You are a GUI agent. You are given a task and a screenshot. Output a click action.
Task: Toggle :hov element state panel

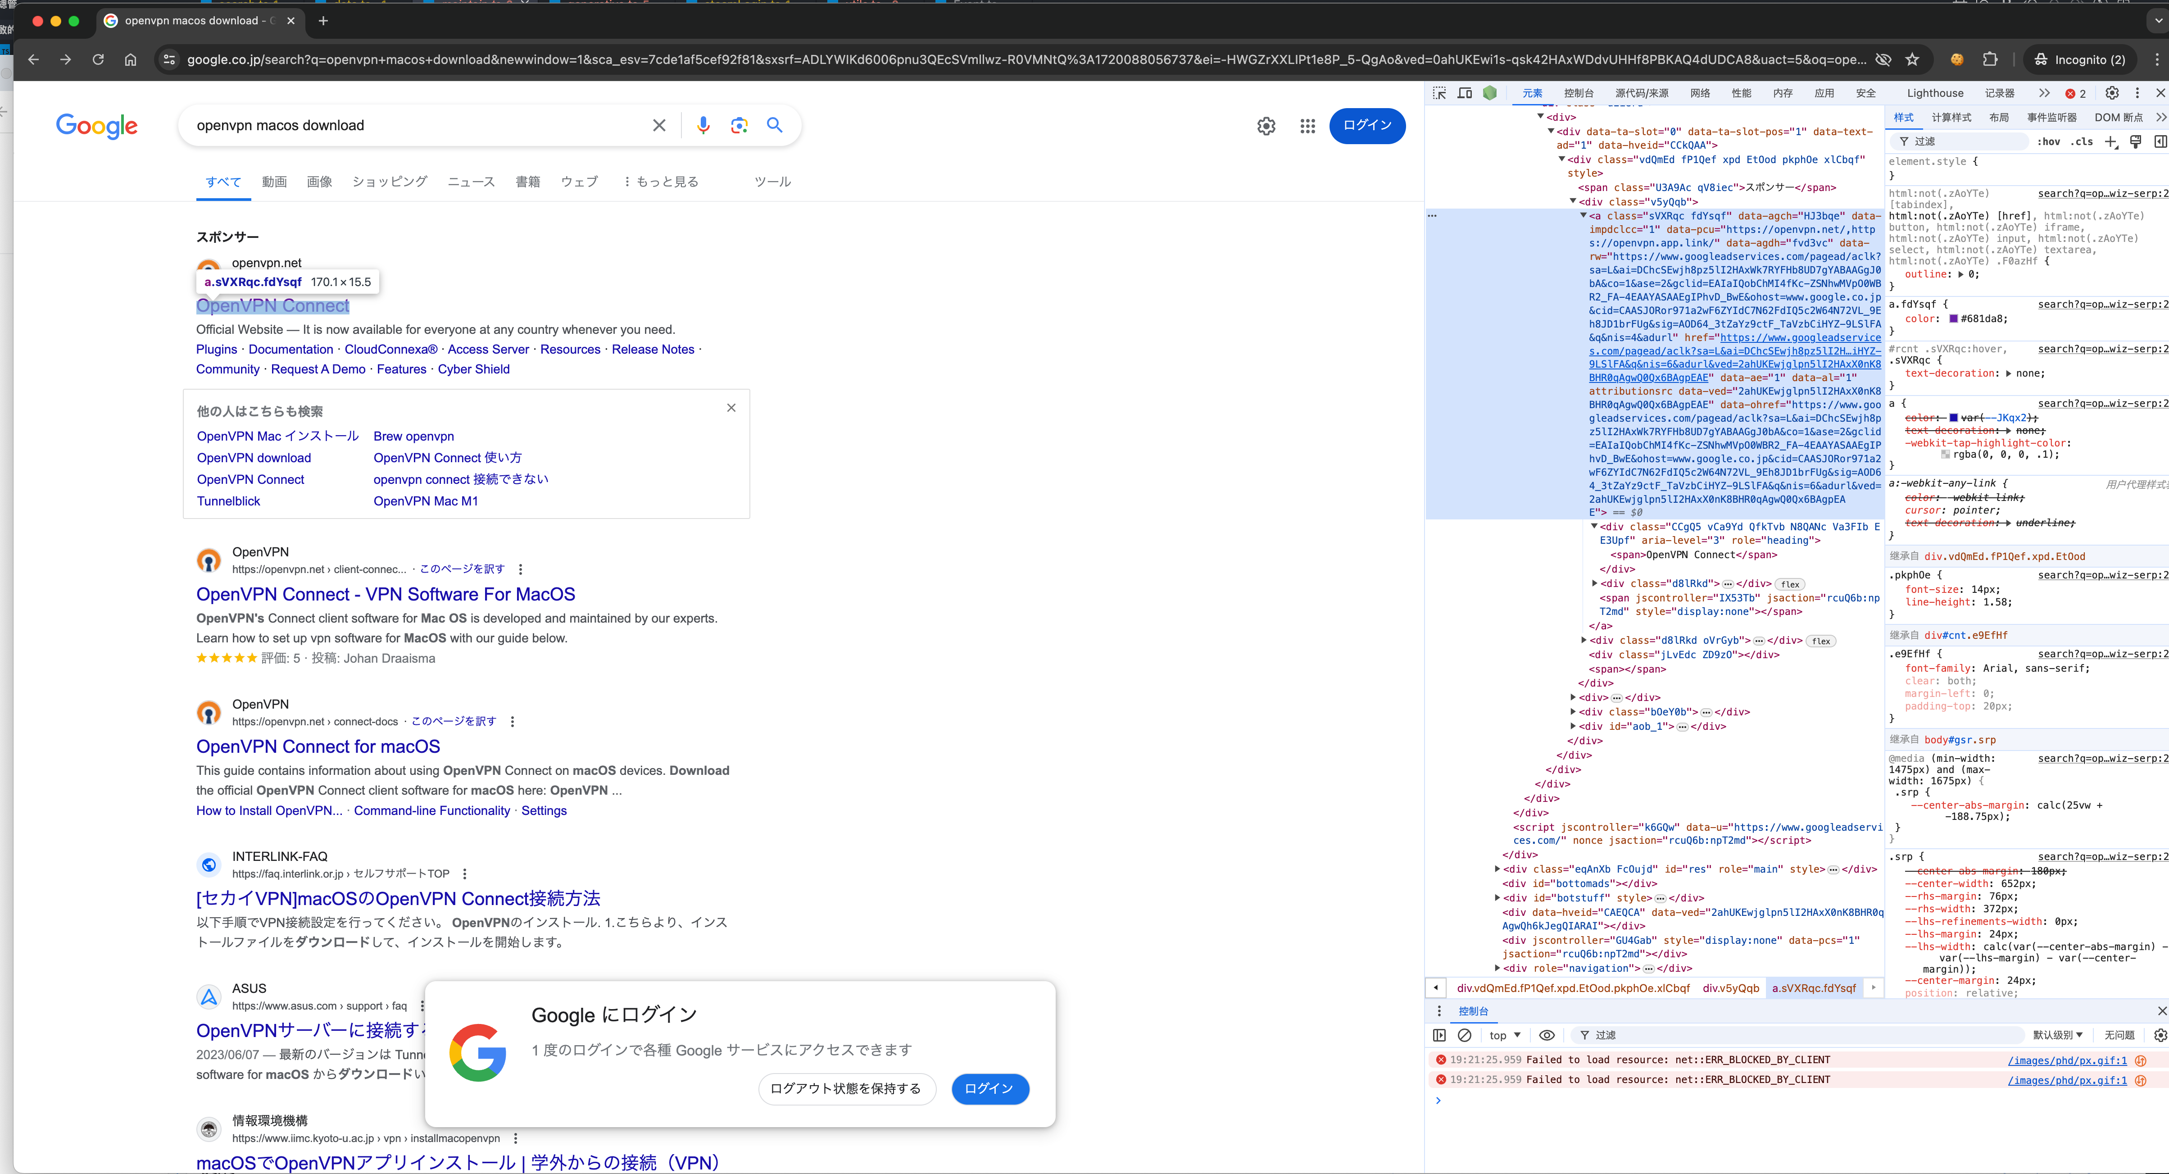(x=2049, y=141)
